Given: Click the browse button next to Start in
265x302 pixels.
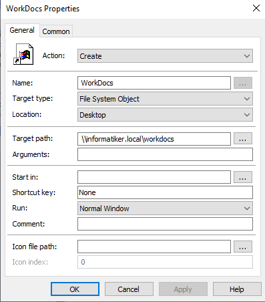Looking at the screenshot, I should click(243, 177).
